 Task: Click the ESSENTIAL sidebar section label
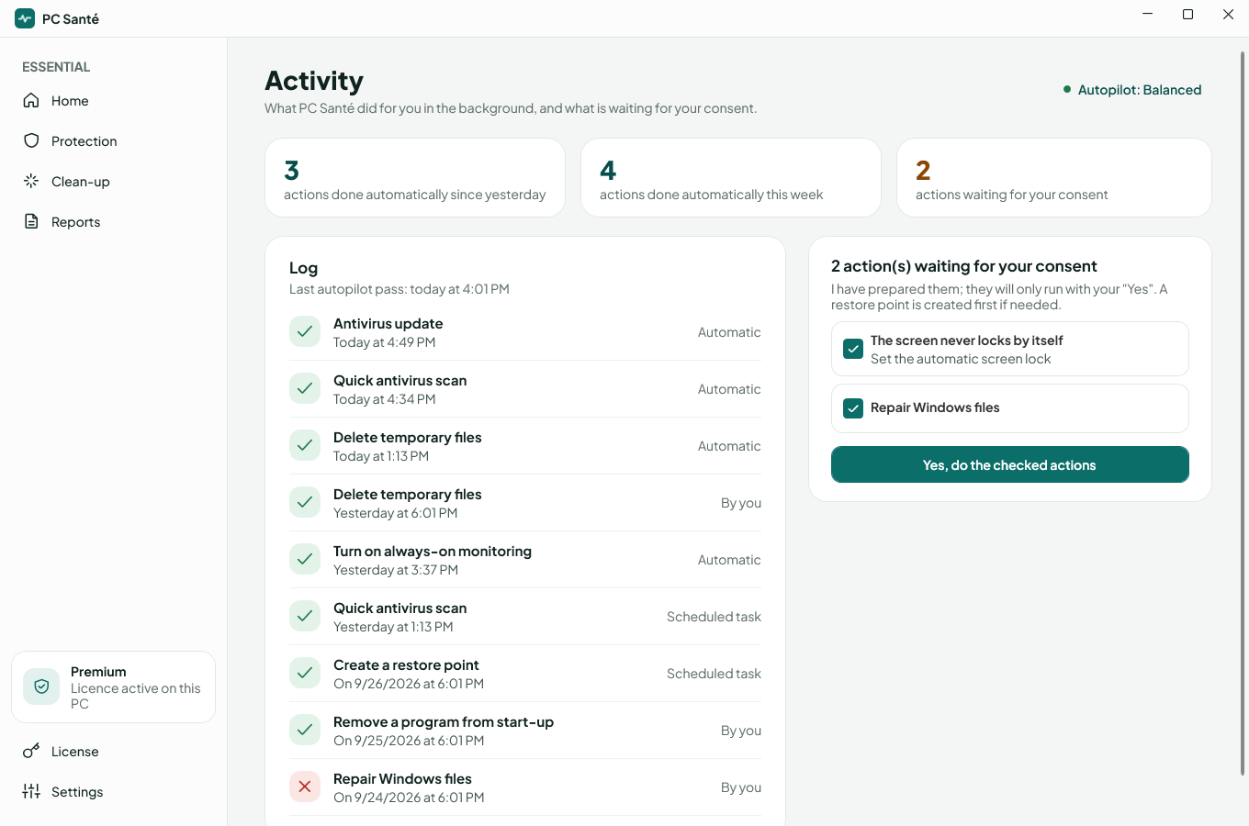[x=56, y=67]
